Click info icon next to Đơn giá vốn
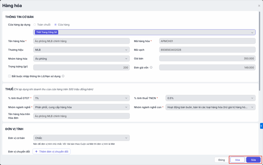The height and width of the screenshot is (165, 263). click(x=151, y=67)
